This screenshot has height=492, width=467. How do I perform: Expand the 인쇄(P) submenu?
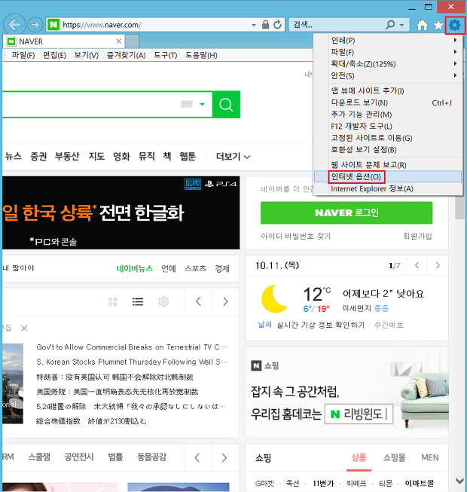pyautogui.click(x=388, y=40)
